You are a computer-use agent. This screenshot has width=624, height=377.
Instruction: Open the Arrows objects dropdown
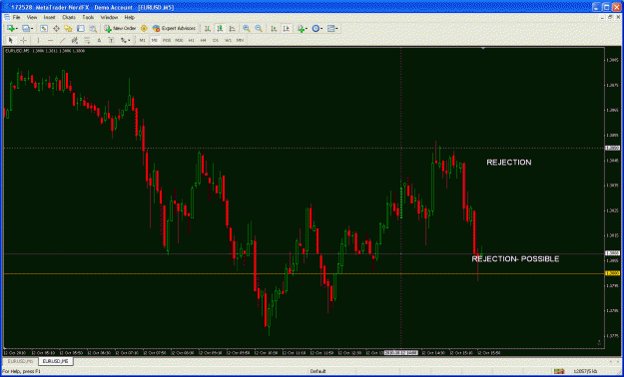126,40
